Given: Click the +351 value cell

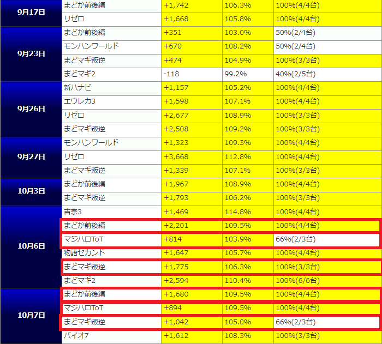Looking at the screenshot, I should (192, 33).
